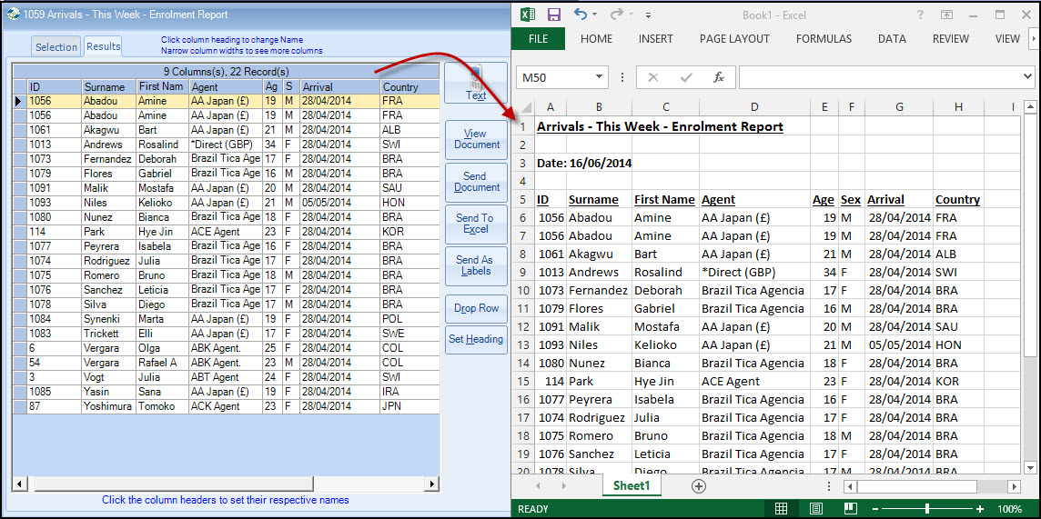This screenshot has height=519, width=1041.
Task: Open the FILE tab
Action: coord(539,39)
